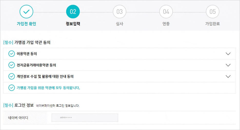
Task: Click 가입완료 step label
Action: coord(213,24)
